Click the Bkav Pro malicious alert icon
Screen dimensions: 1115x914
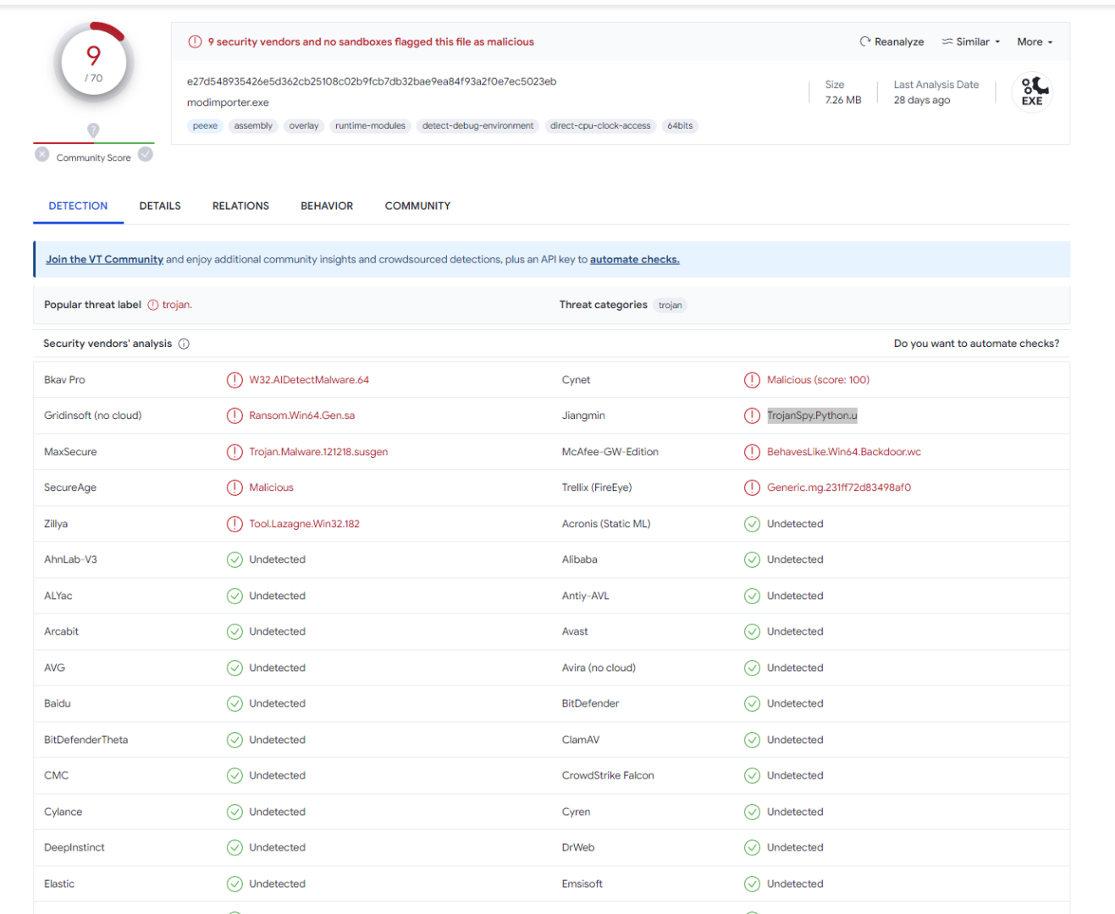(x=235, y=380)
